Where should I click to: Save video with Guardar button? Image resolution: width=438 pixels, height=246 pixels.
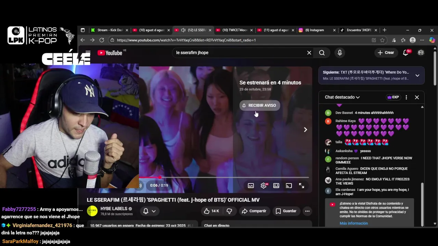tap(286, 211)
